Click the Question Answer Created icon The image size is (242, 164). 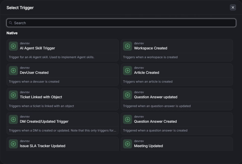click(x=128, y=119)
